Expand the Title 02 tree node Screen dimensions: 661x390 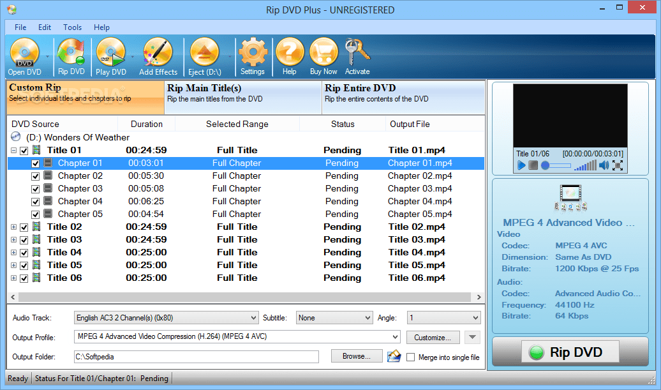pyautogui.click(x=13, y=227)
